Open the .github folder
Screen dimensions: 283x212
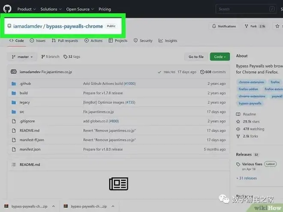point(25,84)
